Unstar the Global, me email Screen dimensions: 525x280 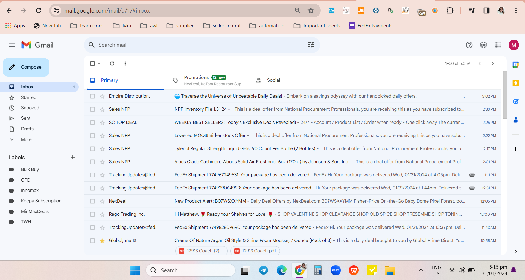tap(102, 241)
